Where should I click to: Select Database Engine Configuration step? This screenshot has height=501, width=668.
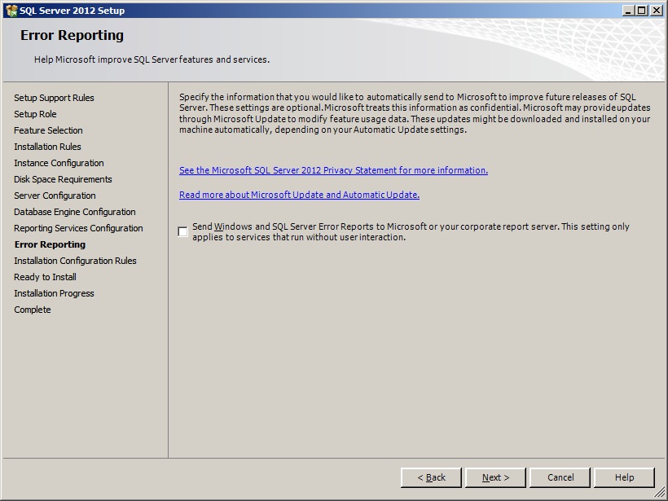(75, 212)
